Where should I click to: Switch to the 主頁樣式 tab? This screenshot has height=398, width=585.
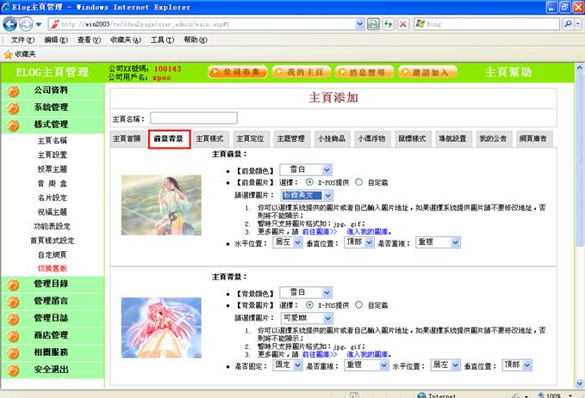(209, 138)
